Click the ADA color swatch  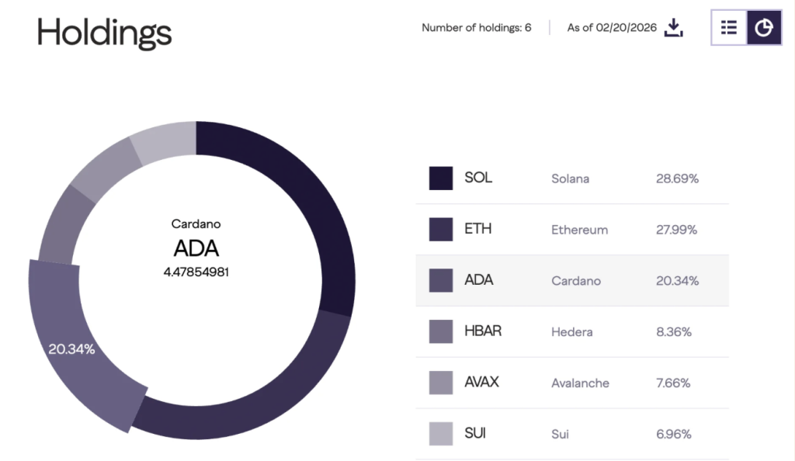pyautogui.click(x=441, y=280)
